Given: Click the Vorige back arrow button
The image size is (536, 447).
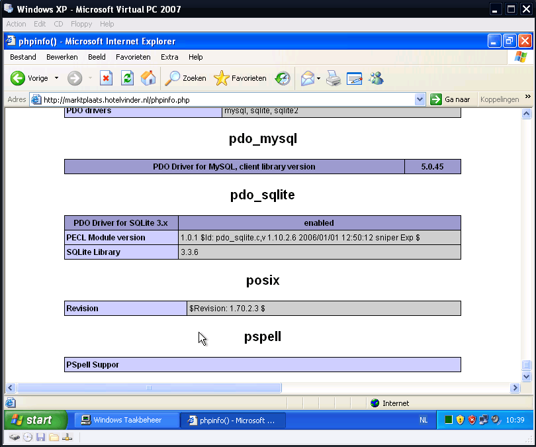Looking at the screenshot, I should click(x=28, y=78).
